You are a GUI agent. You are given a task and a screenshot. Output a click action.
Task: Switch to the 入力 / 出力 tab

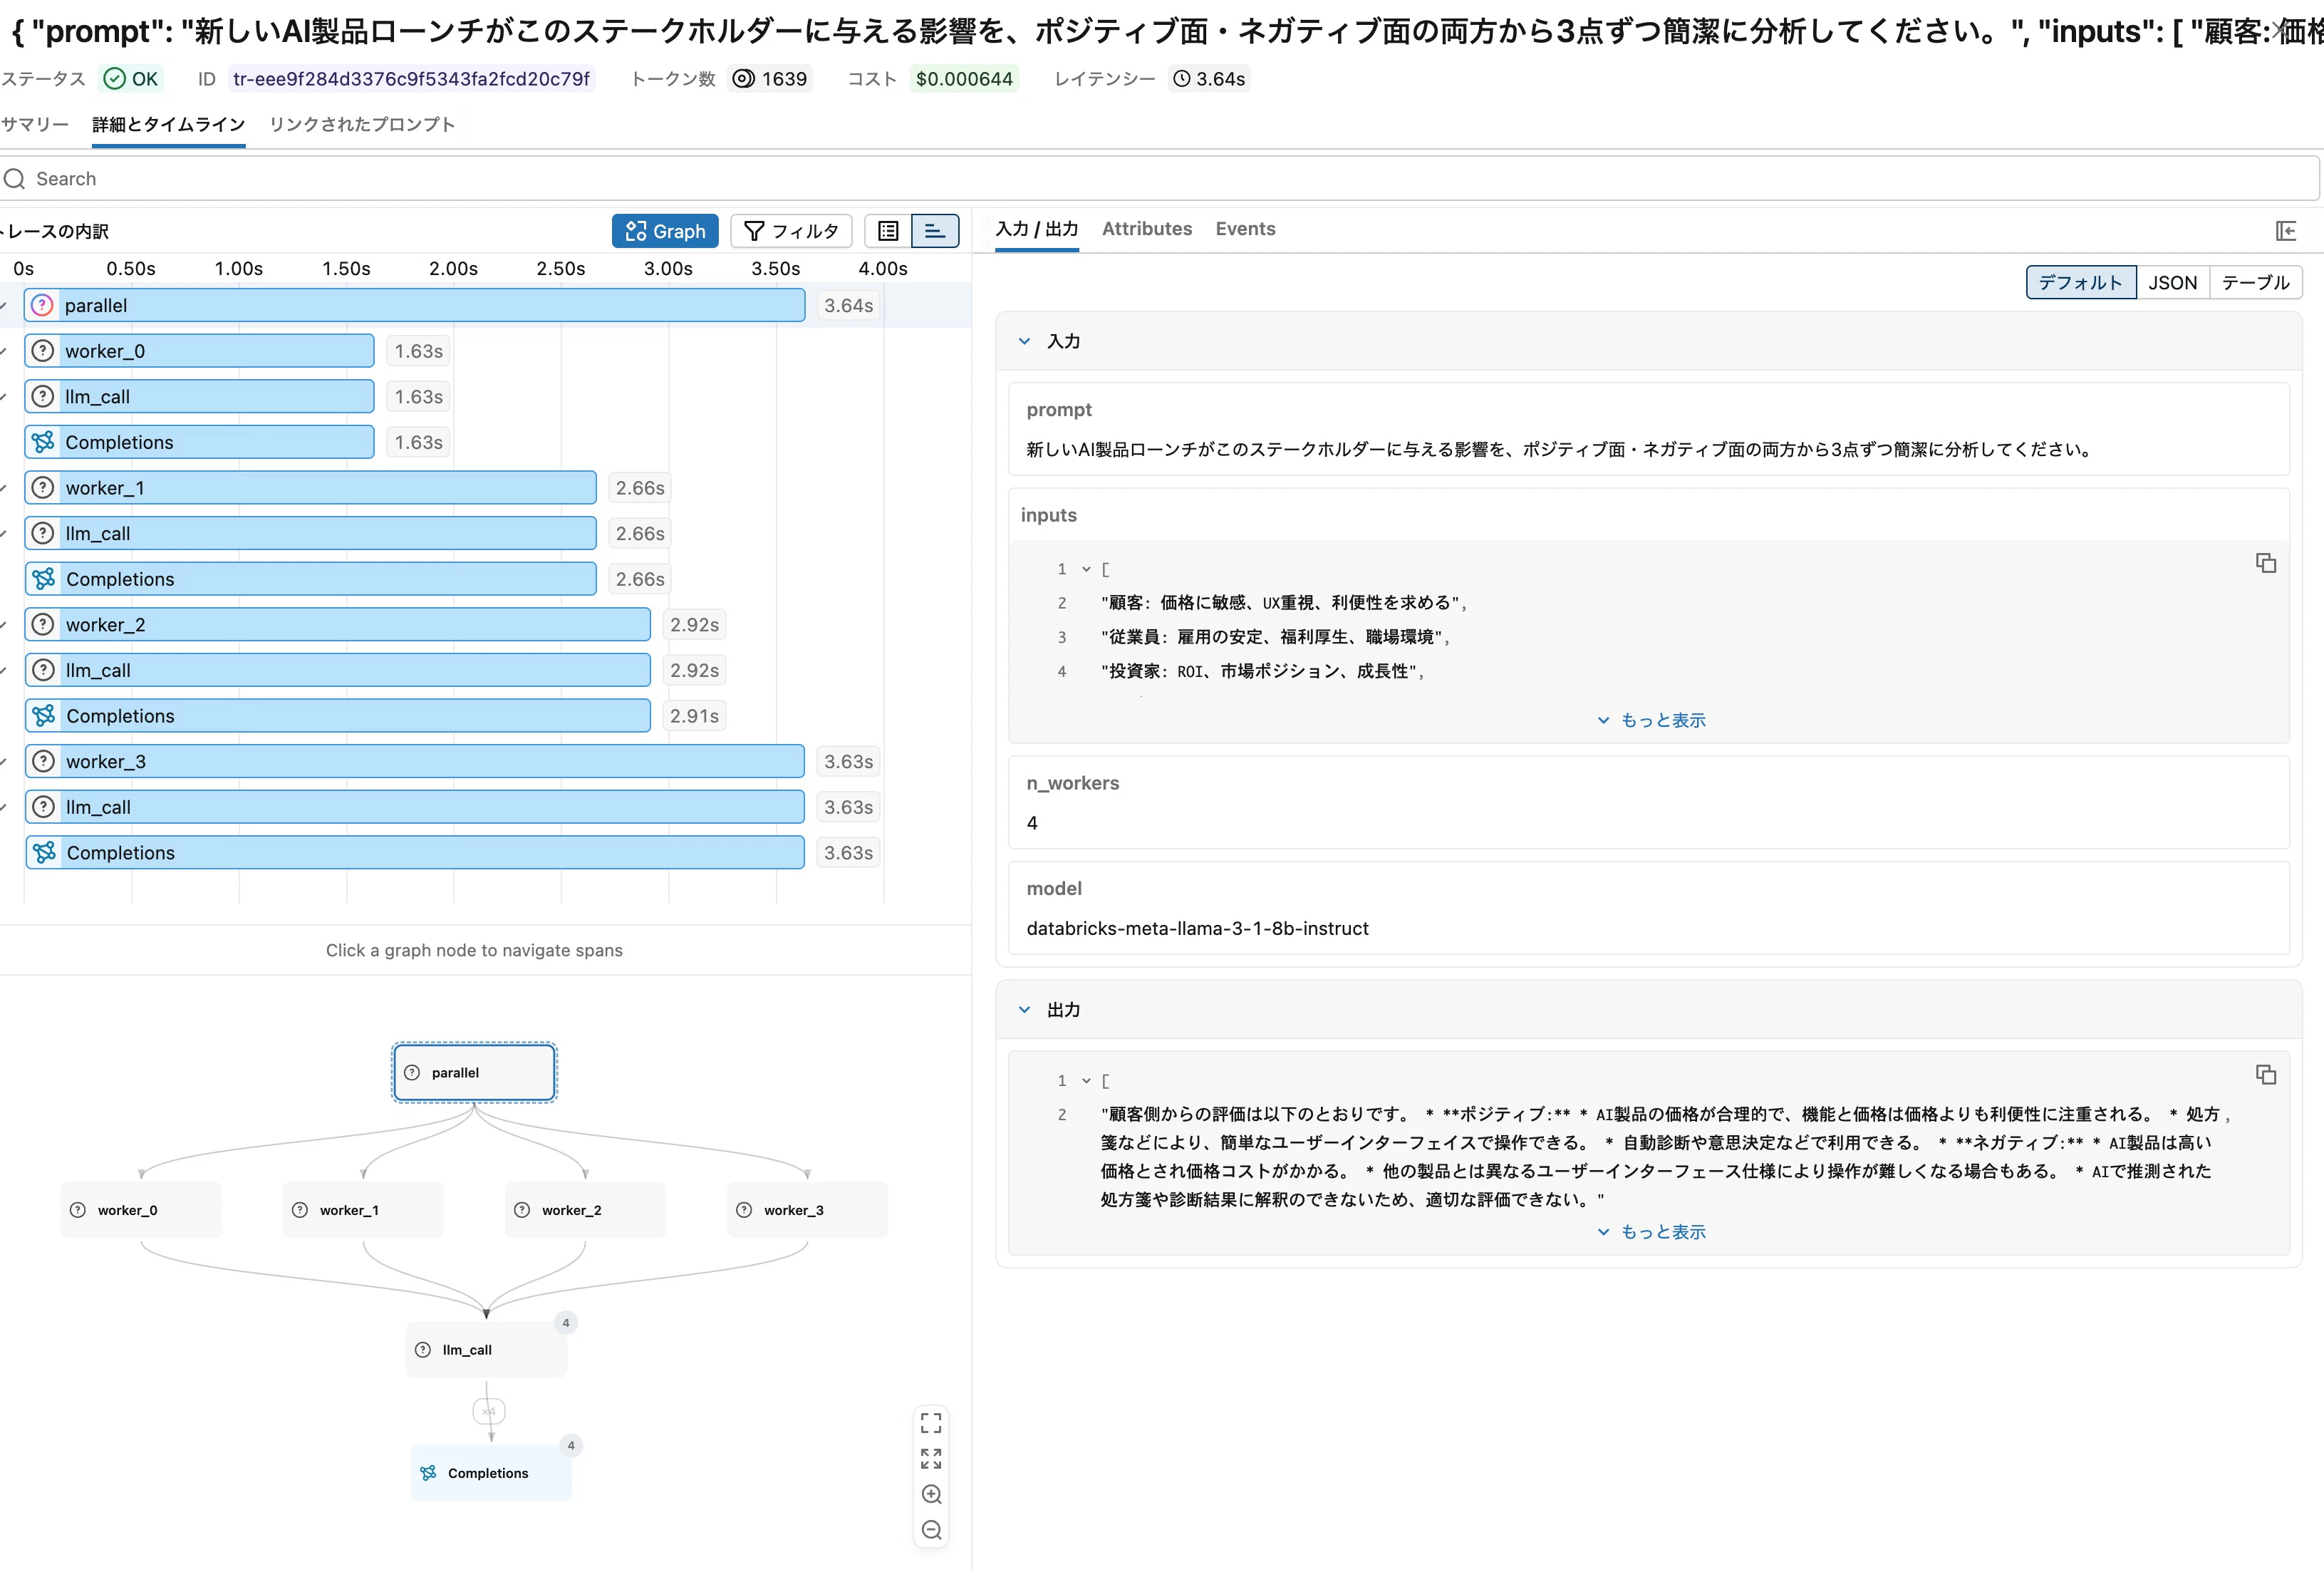(x=1037, y=229)
